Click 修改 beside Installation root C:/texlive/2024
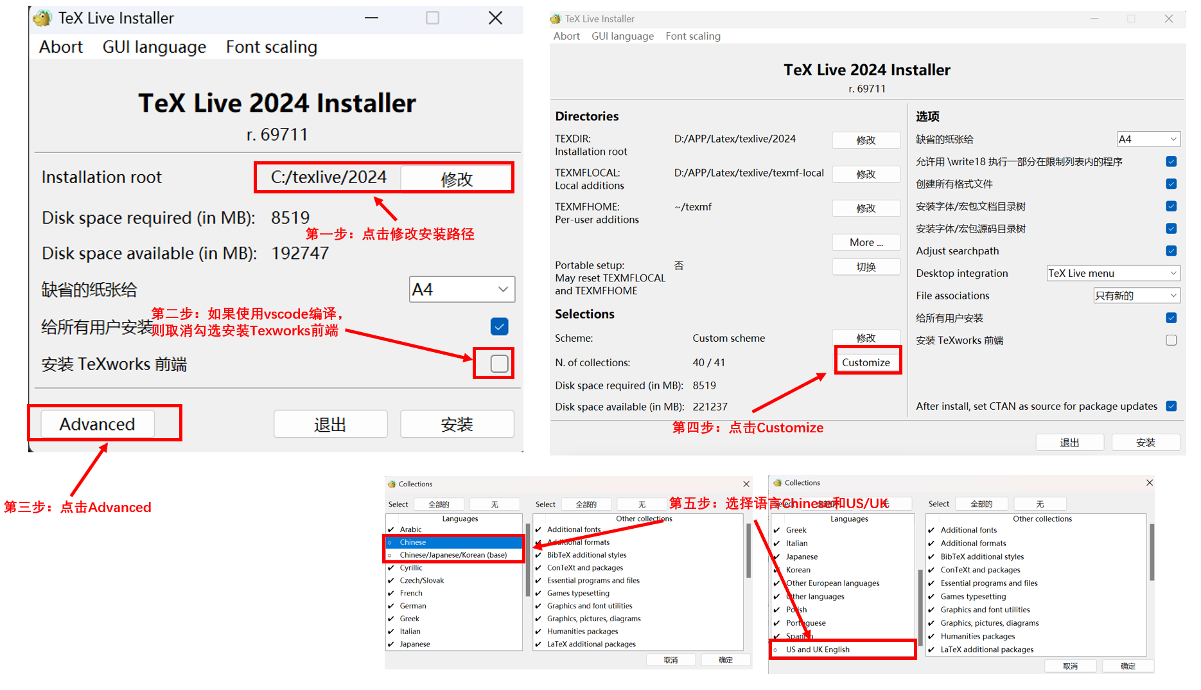Viewport: 1201px width, 690px height. click(457, 179)
